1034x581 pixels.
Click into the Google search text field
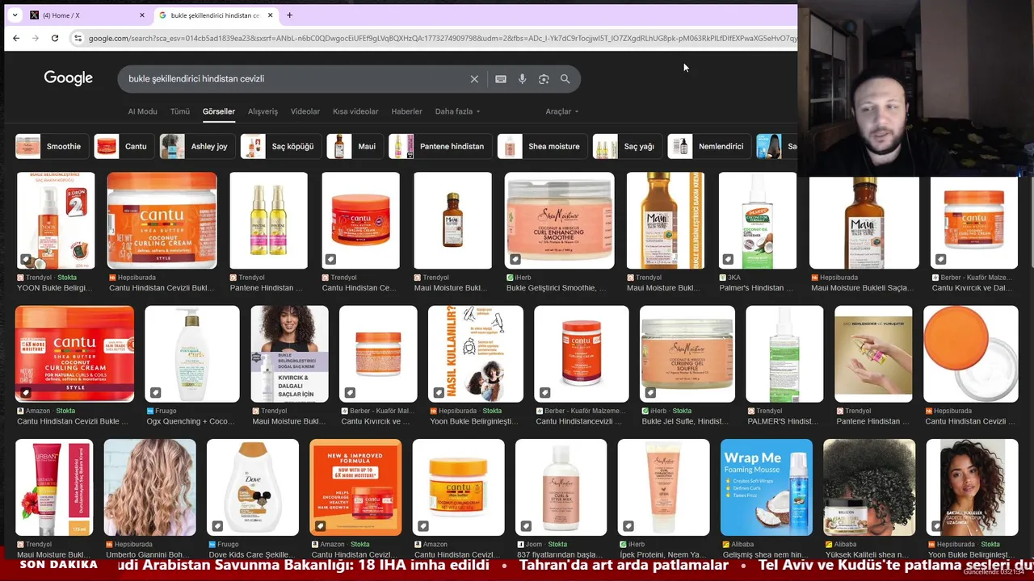(x=295, y=79)
